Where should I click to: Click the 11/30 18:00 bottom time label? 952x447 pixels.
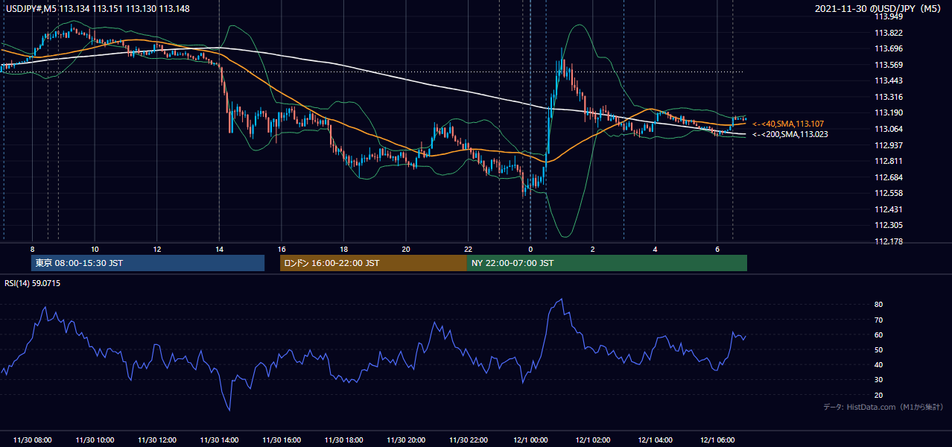pyautogui.click(x=343, y=440)
